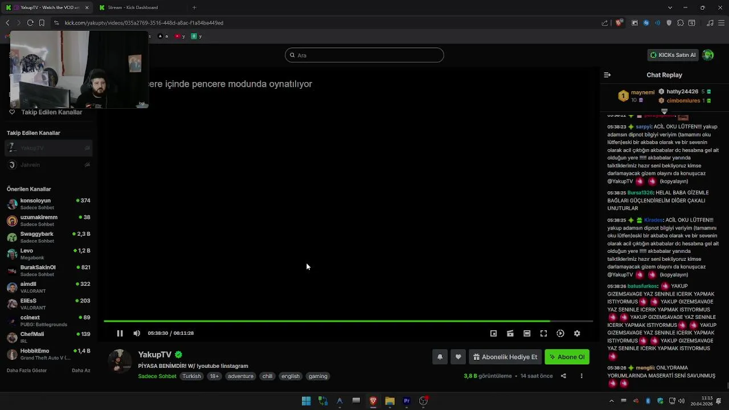Mute the video volume
Viewport: 729px width, 410px height.
(137, 333)
